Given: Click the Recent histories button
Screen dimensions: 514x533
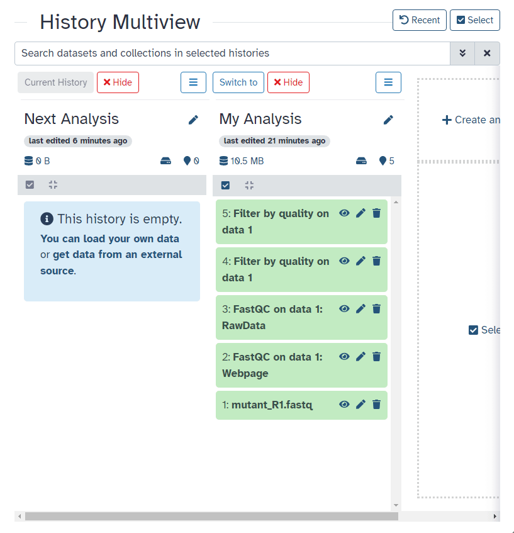Looking at the screenshot, I should [419, 20].
